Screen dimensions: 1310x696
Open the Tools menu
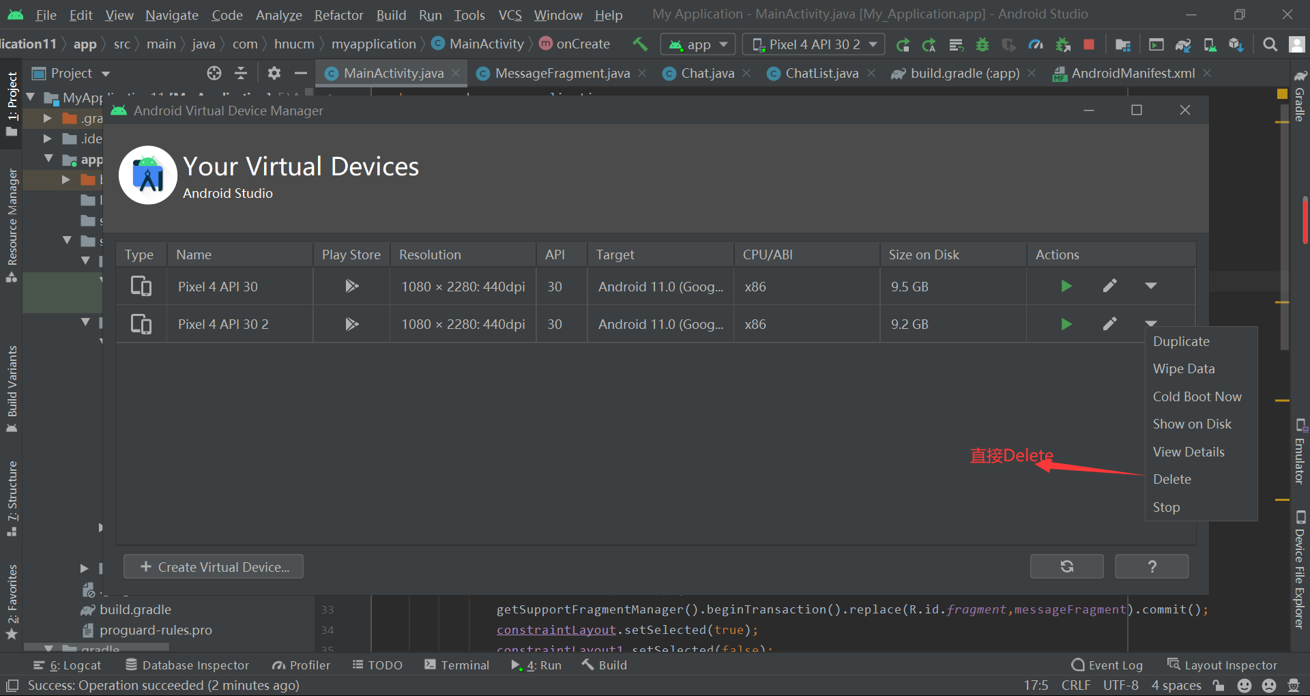(469, 15)
